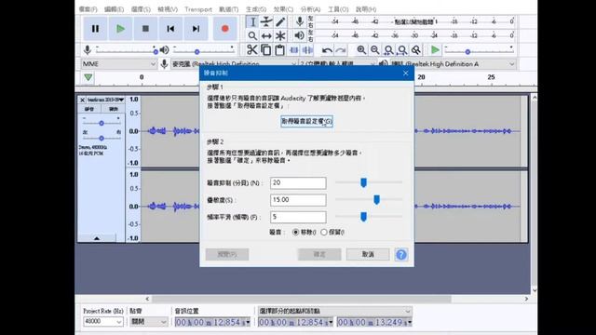Click the sensitivity field showing 15.00

click(x=298, y=200)
